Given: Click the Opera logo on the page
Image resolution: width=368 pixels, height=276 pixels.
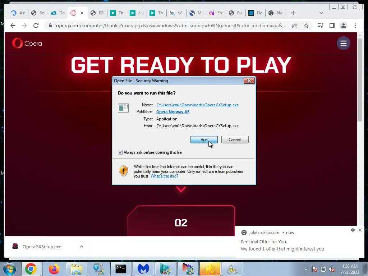Looking at the screenshot, I should tap(27, 43).
